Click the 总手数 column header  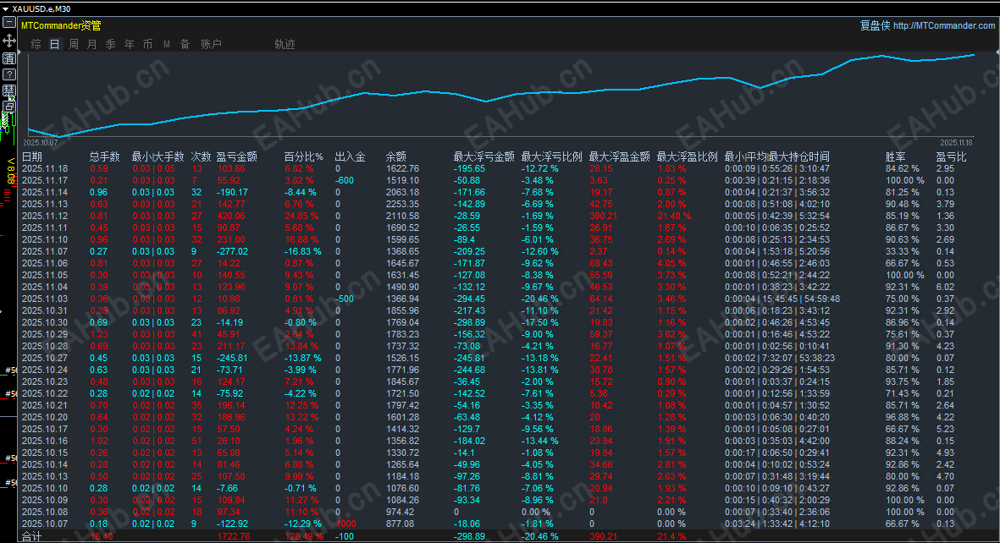[105, 156]
